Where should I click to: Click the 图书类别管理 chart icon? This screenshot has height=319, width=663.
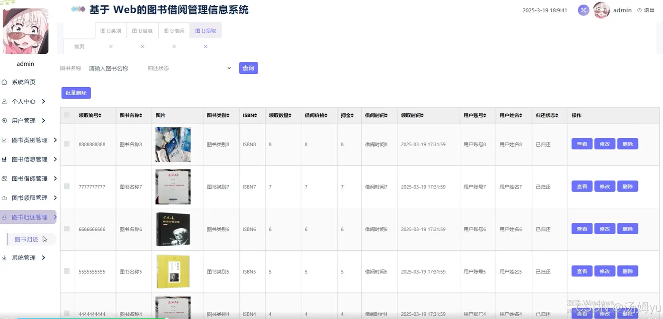(x=4, y=140)
